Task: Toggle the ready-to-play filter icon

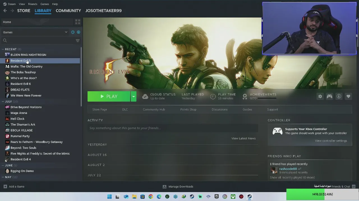Action: click(x=79, y=32)
